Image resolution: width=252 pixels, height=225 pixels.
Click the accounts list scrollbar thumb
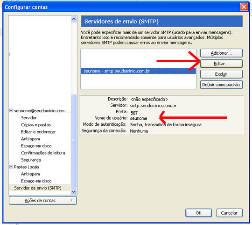[74, 141]
